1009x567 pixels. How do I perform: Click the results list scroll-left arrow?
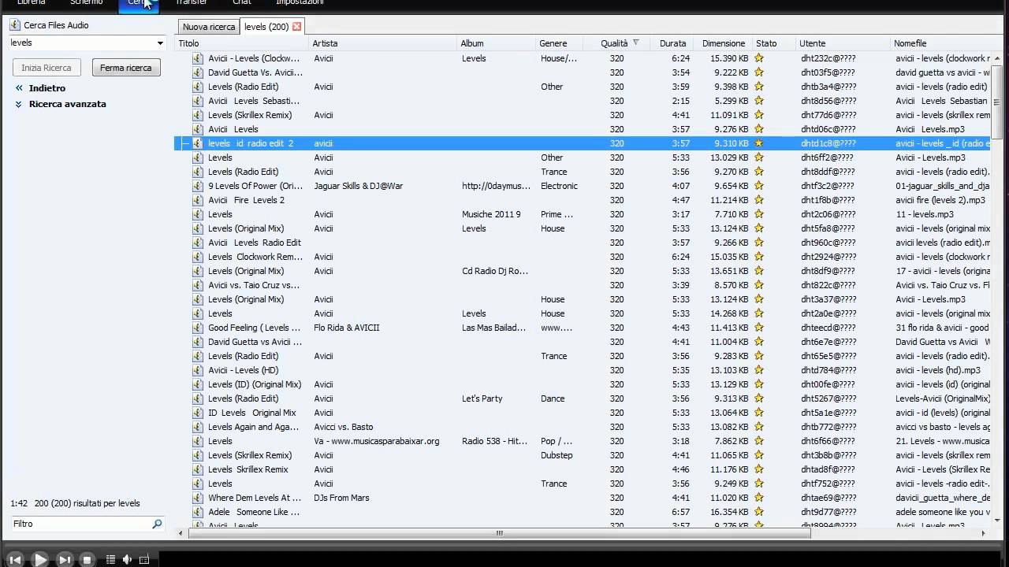(x=181, y=533)
